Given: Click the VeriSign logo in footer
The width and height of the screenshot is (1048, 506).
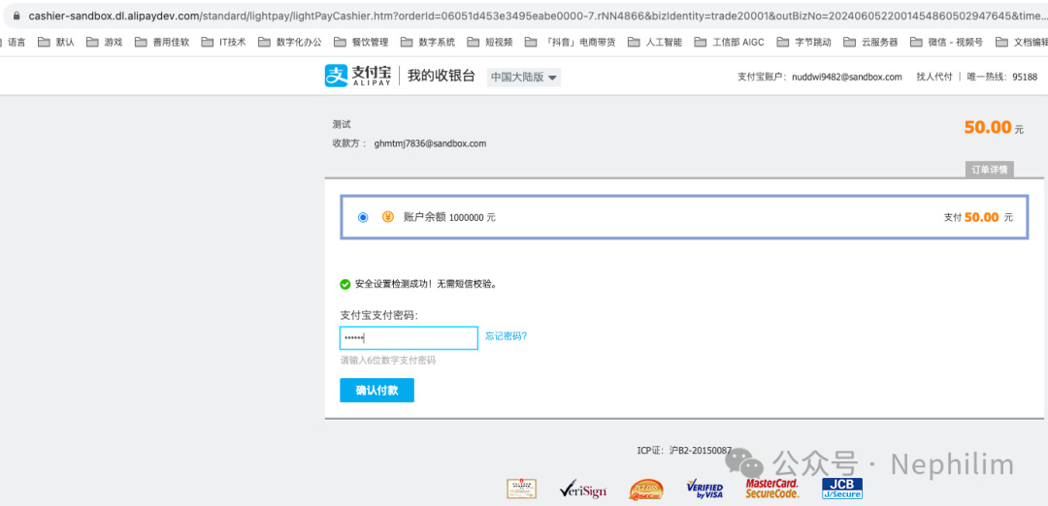Looking at the screenshot, I should 583,490.
